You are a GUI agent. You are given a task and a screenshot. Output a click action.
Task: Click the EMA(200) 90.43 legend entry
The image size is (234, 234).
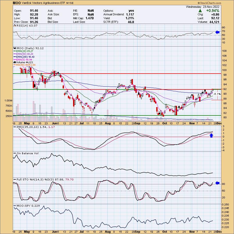(x=24, y=57)
